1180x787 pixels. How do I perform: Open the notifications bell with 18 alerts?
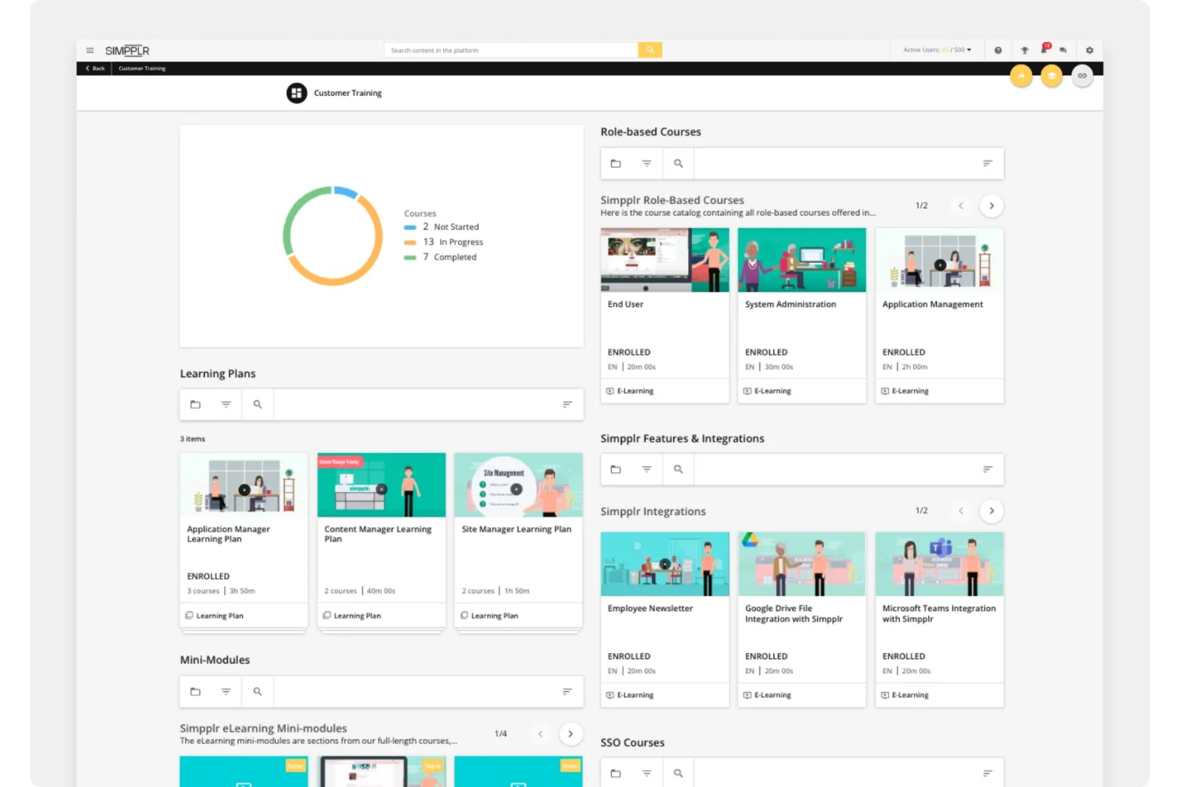pos(1044,49)
